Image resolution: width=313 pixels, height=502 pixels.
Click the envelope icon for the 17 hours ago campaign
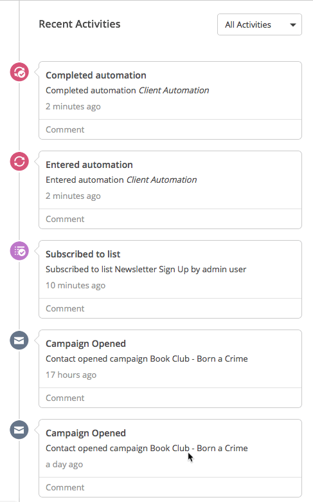tap(19, 340)
